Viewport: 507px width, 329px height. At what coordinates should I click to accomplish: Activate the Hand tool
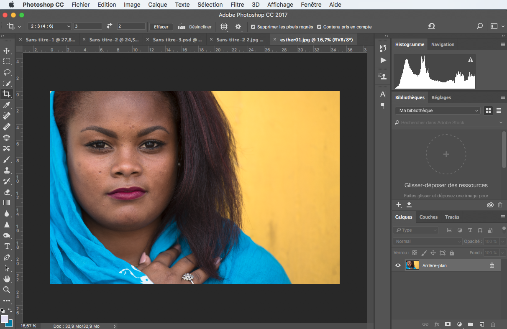(x=7, y=279)
